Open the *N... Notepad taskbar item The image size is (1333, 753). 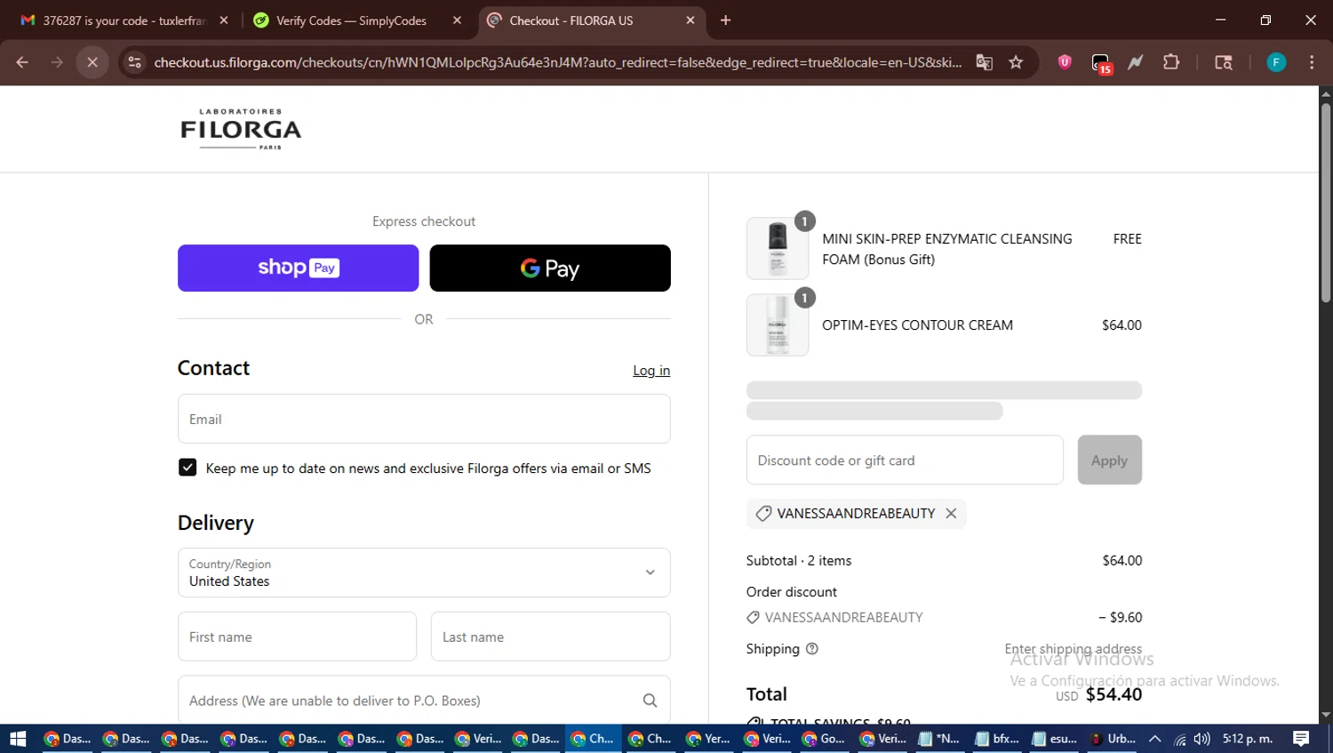click(x=938, y=739)
